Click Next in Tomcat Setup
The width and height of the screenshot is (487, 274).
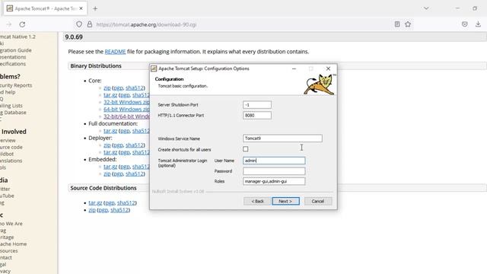click(286, 201)
